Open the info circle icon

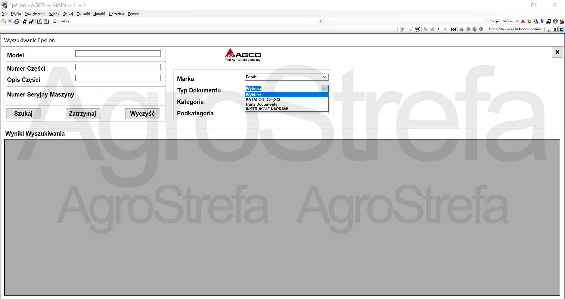point(555,21)
